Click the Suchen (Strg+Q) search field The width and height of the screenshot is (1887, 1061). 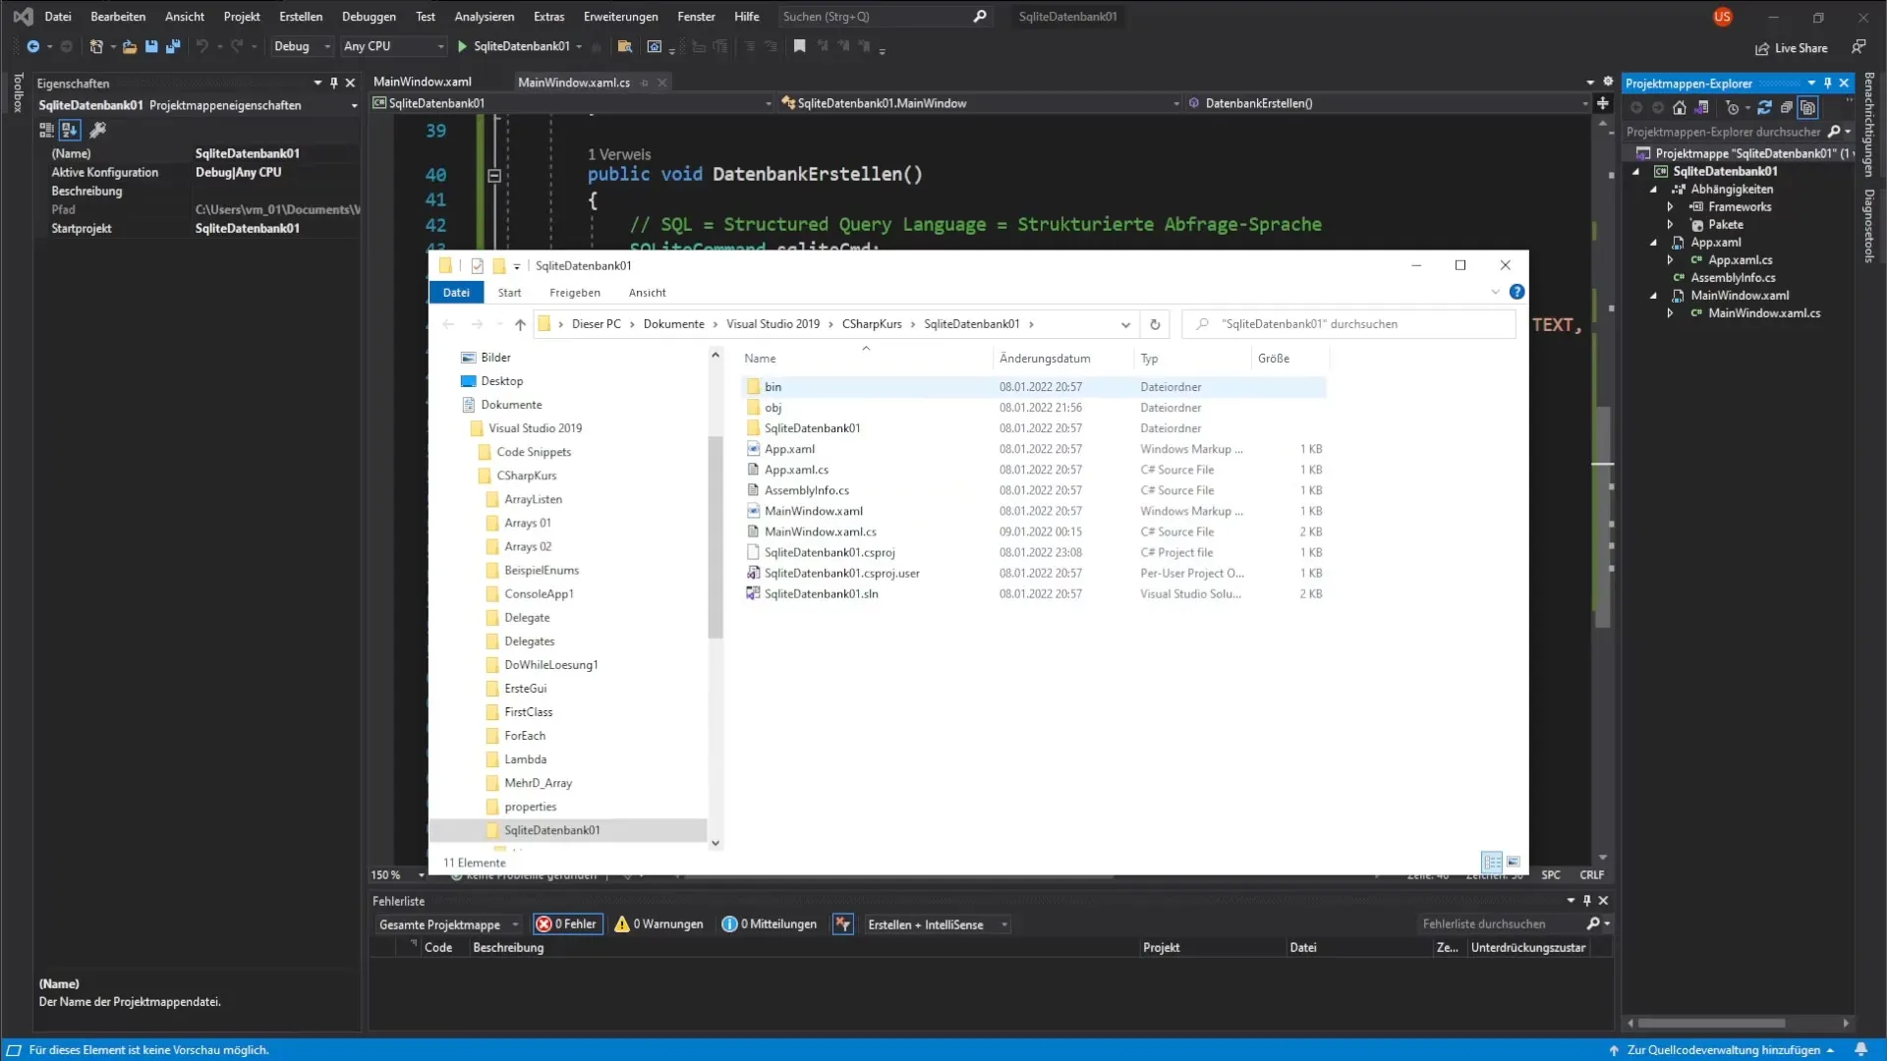coord(885,17)
